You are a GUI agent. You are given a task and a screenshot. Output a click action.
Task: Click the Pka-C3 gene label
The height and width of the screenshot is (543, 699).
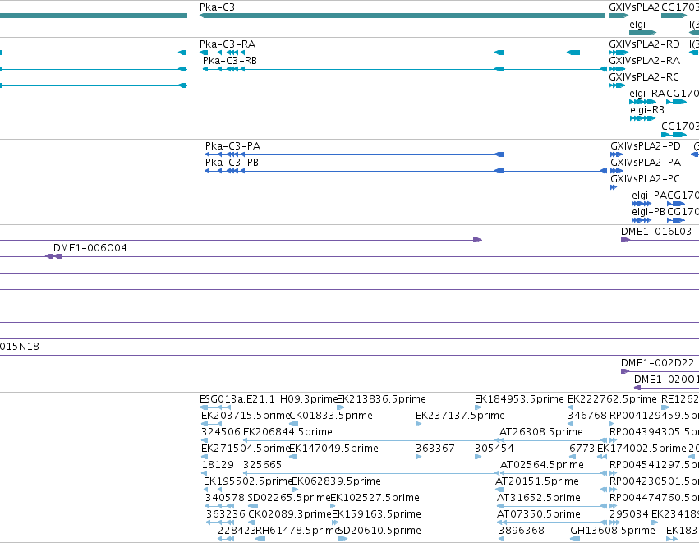point(217,7)
